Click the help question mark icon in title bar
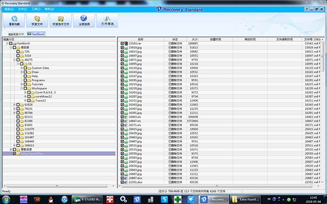The height and width of the screenshot is (204, 327). pyautogui.click(x=306, y=9)
